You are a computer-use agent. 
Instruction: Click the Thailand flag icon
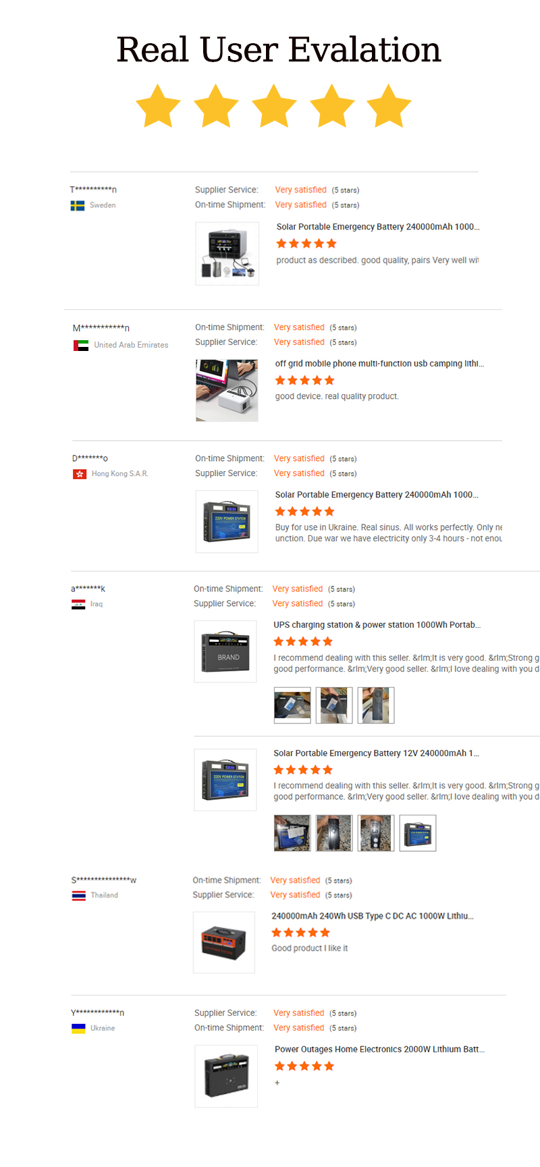click(x=79, y=896)
